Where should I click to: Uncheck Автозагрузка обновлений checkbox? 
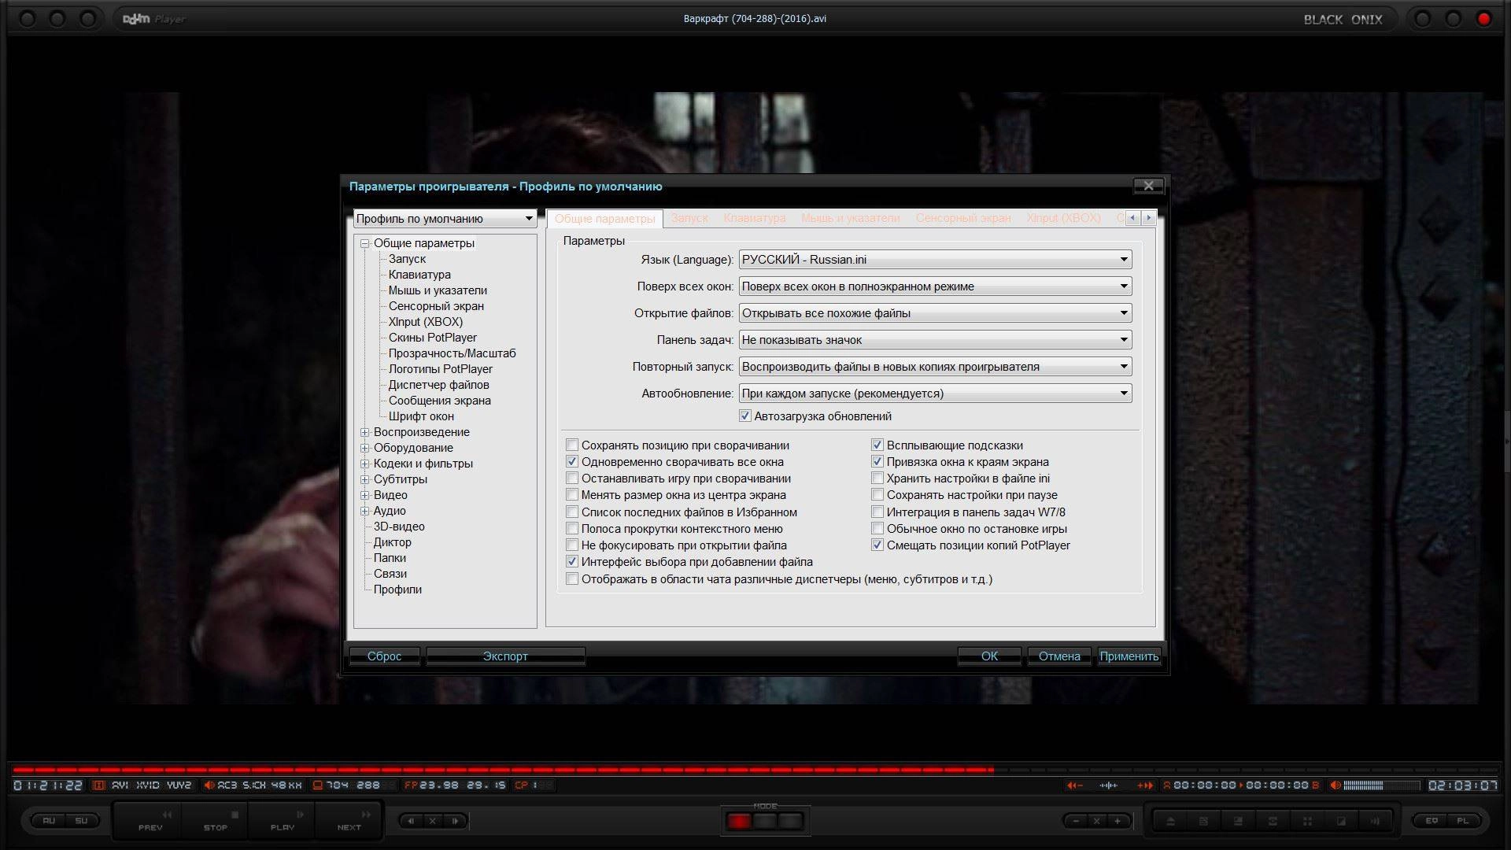[744, 416]
